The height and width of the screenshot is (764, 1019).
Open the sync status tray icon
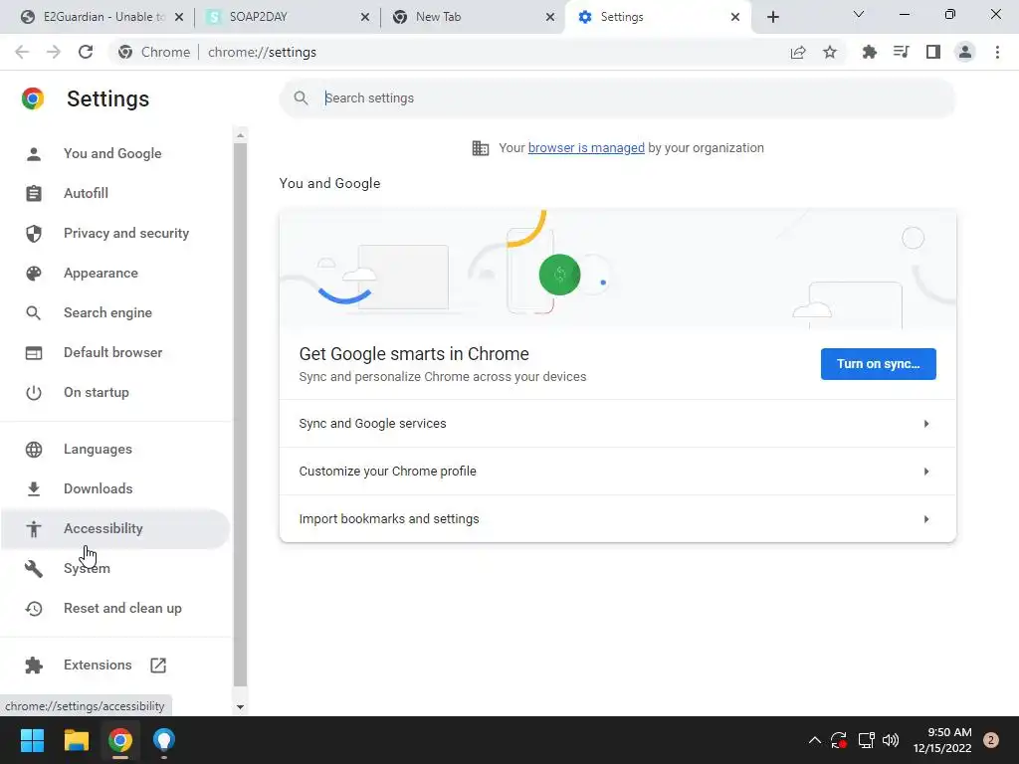click(x=839, y=740)
